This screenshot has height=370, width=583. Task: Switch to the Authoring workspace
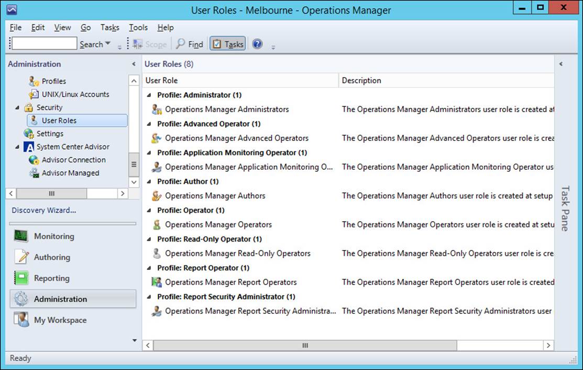click(x=73, y=257)
